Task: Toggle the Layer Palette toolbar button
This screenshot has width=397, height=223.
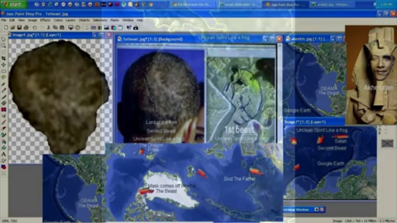Action: tap(113, 28)
